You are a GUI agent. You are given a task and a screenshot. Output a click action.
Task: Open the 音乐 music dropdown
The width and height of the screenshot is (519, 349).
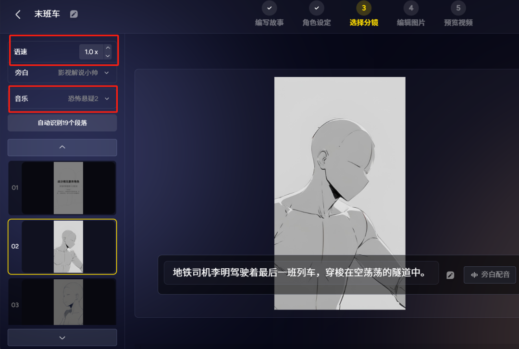click(x=62, y=99)
